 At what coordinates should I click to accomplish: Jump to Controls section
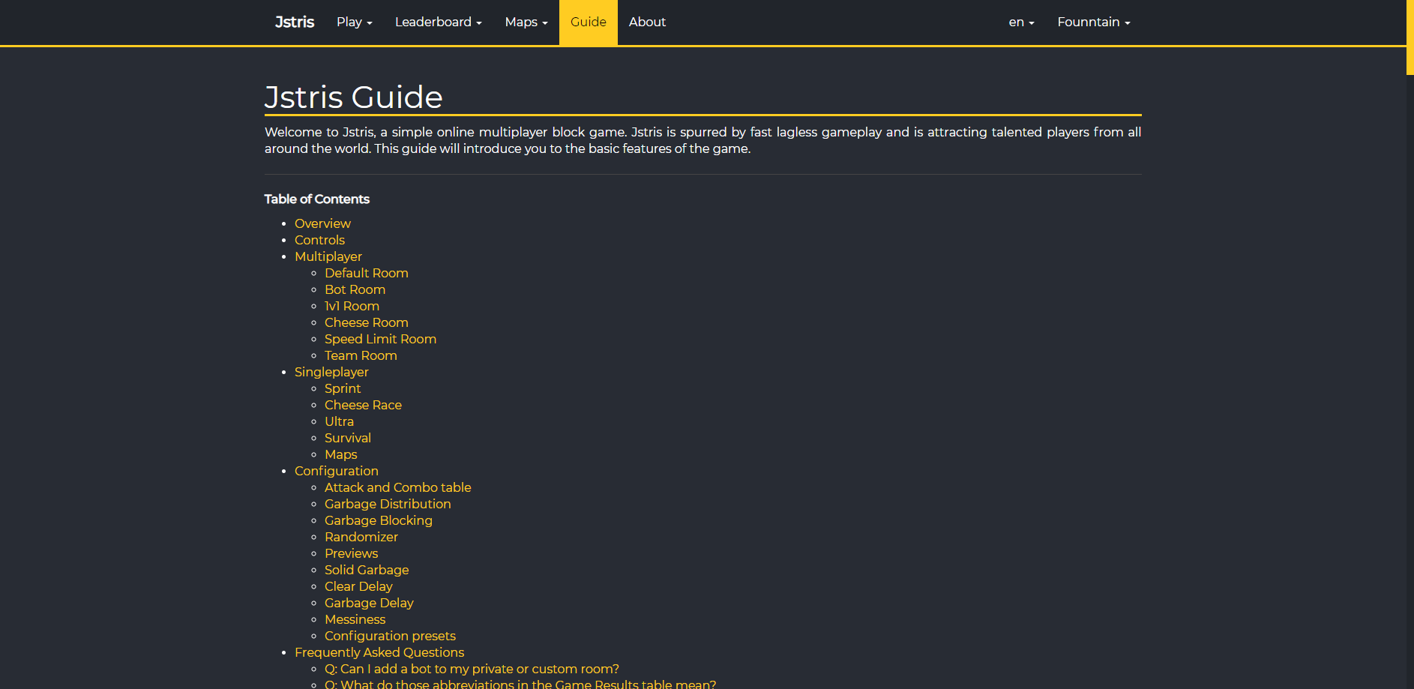[319, 240]
